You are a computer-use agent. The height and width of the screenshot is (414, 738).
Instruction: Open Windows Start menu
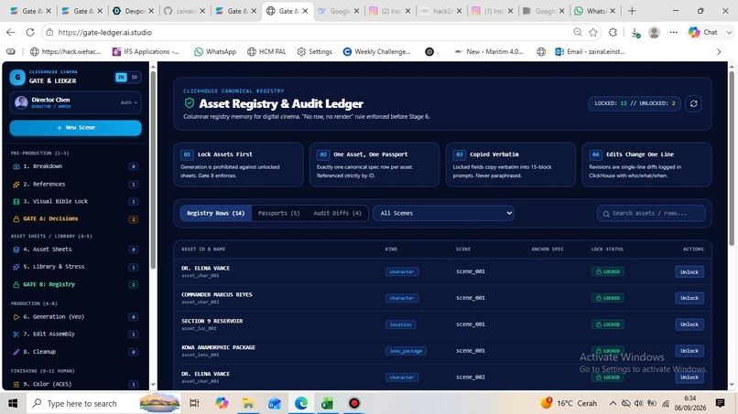(13, 403)
